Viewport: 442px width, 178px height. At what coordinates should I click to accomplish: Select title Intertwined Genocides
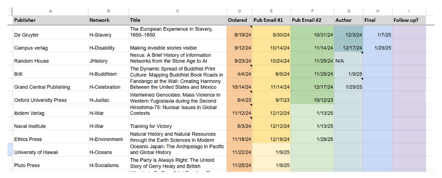click(177, 97)
